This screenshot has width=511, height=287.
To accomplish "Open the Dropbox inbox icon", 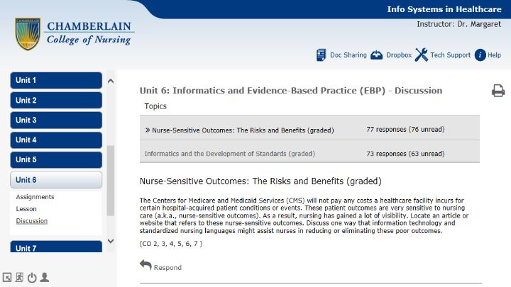I will tap(376, 55).
